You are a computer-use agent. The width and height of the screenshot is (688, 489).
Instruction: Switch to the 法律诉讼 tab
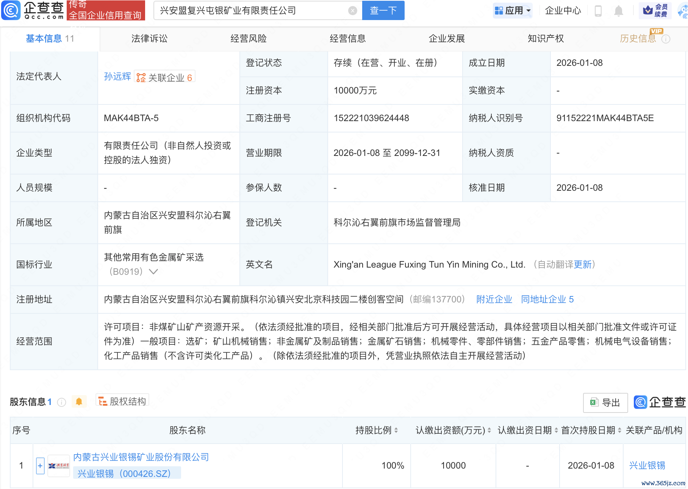point(149,39)
